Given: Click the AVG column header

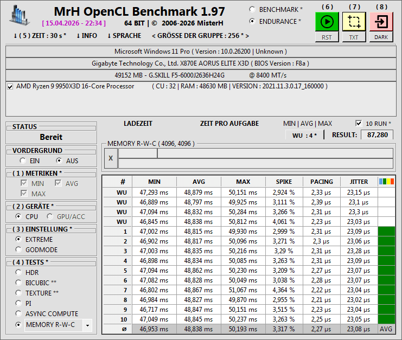Looking at the screenshot, I should [x=199, y=182].
